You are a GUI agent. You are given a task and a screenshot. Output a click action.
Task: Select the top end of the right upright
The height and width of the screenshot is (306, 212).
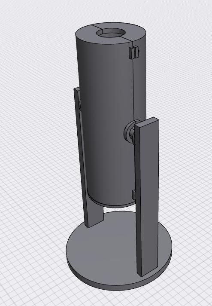coord(147,122)
